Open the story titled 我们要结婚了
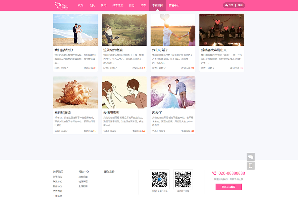 pyautogui.click(x=64, y=50)
